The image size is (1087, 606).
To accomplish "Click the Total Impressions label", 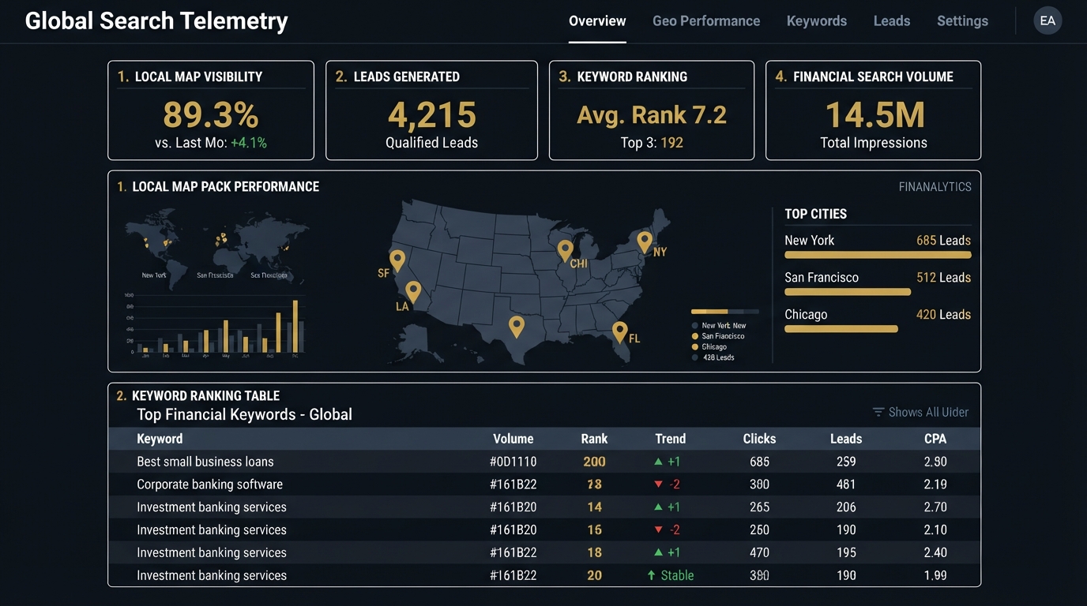I will pyautogui.click(x=874, y=143).
